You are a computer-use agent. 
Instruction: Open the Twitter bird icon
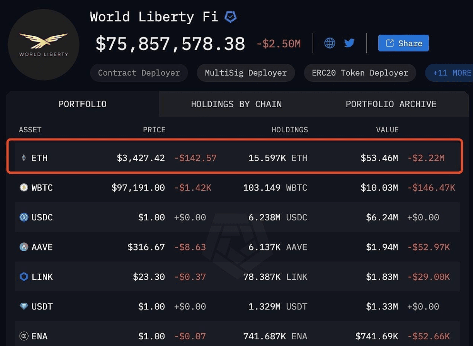pos(349,43)
